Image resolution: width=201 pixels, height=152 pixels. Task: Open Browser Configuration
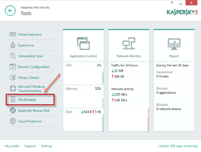(34, 67)
